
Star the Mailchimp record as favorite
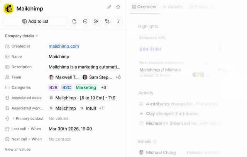pyautogui.click(x=118, y=7)
